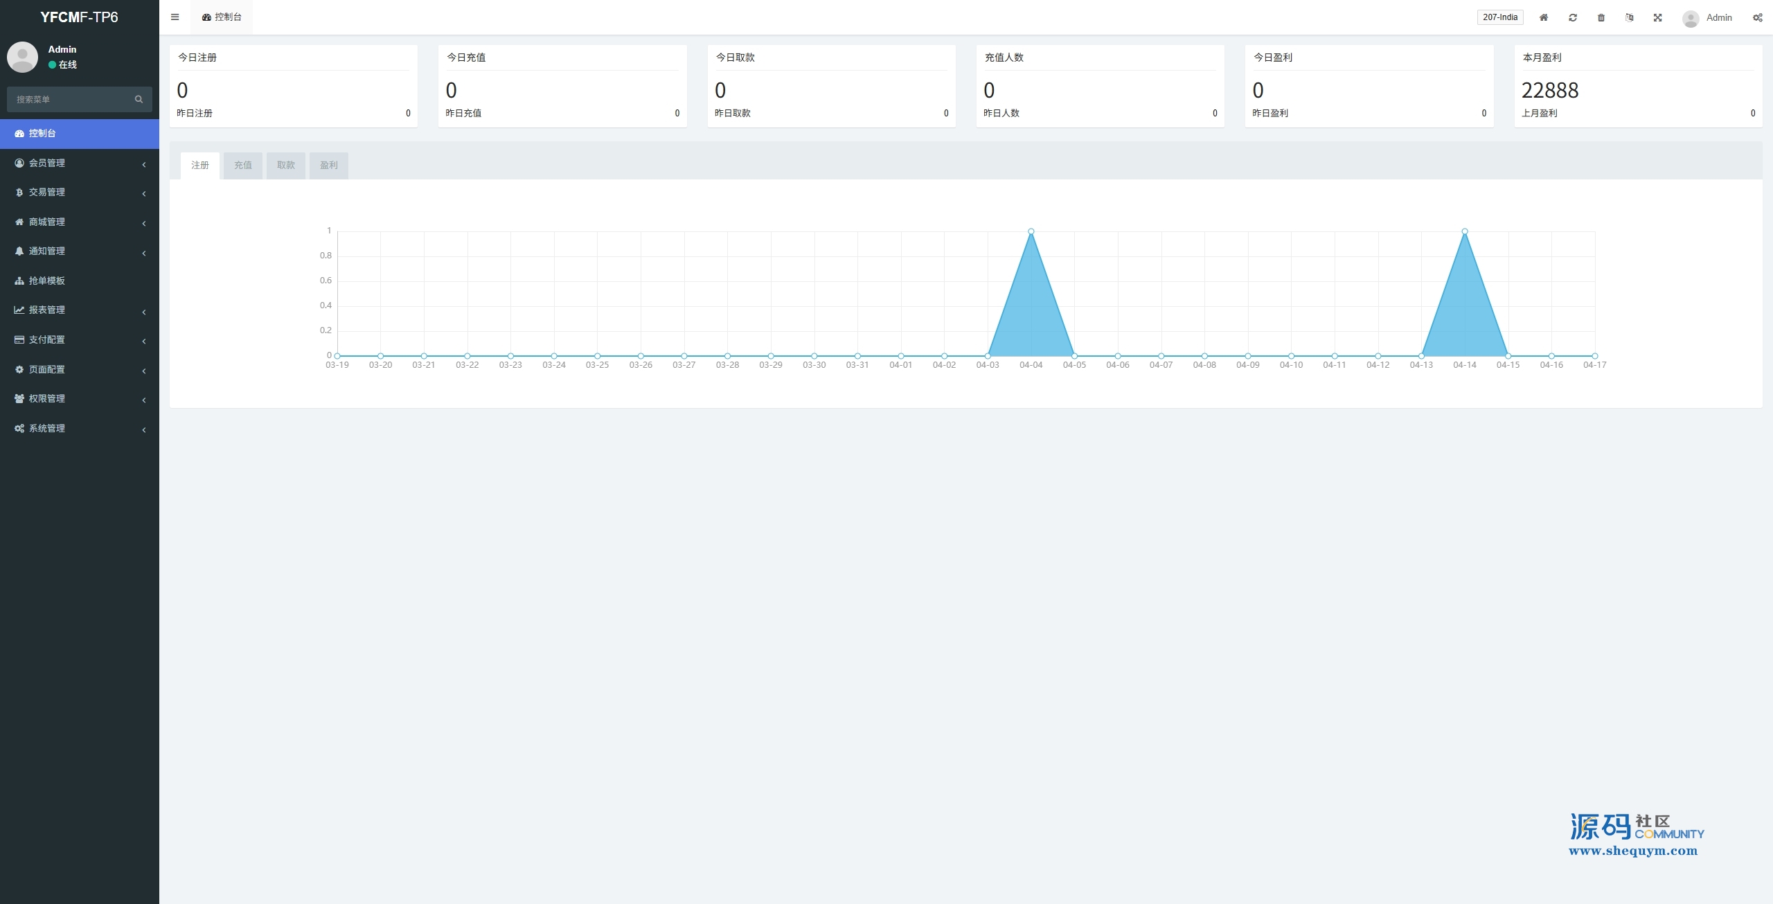Switch to the 盈利 chart tab
This screenshot has width=1773, height=904.
tap(329, 165)
